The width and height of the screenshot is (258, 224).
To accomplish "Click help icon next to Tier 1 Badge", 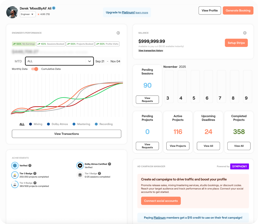I will (x=99, y=174).
